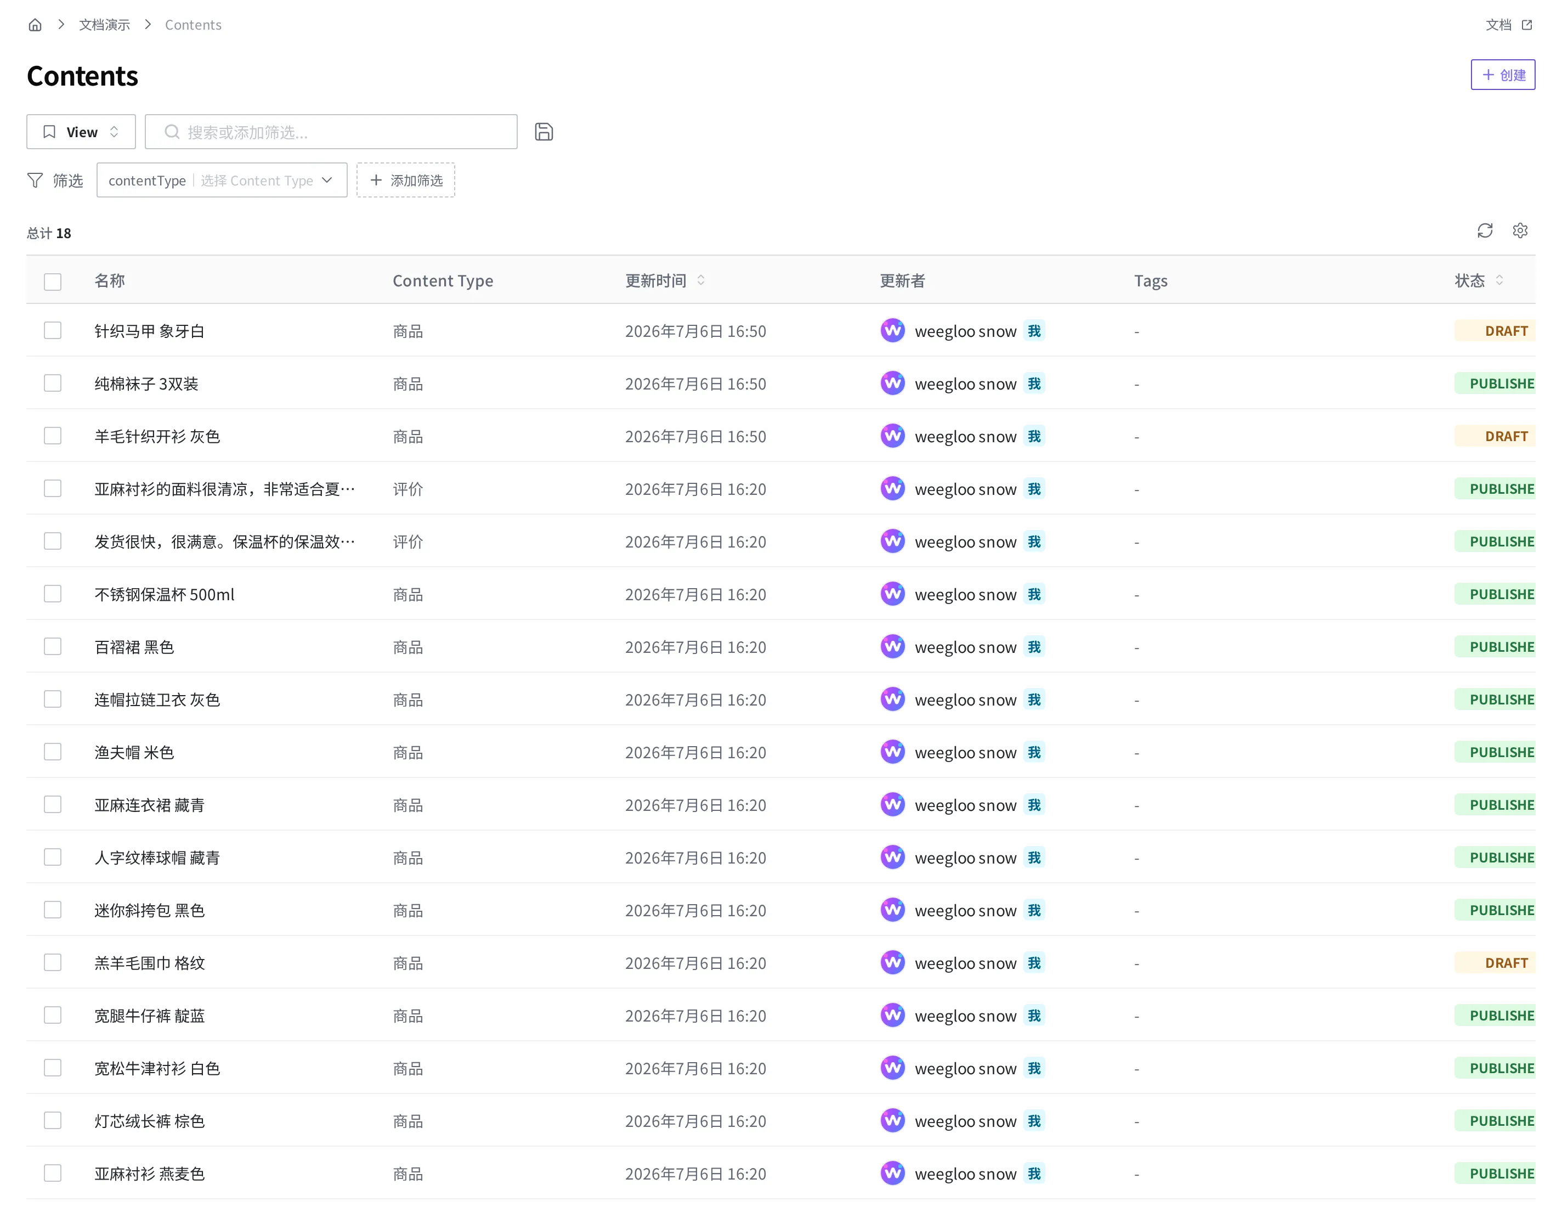Click the 创建 button
The height and width of the screenshot is (1207, 1562).
pos(1503,75)
